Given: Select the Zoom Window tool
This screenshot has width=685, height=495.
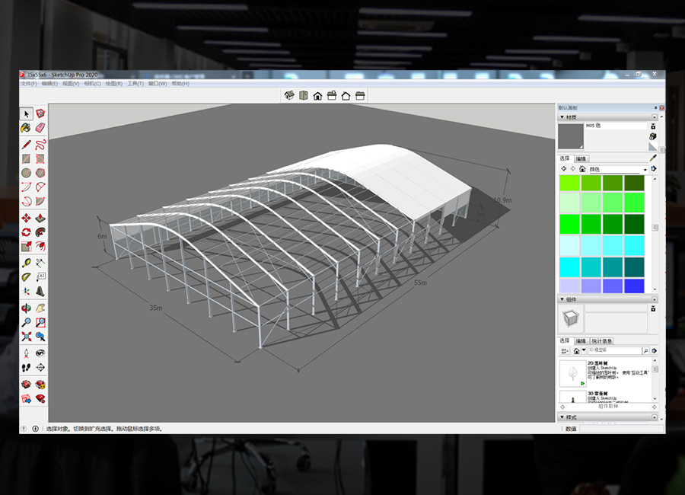Looking at the screenshot, I should [40, 323].
